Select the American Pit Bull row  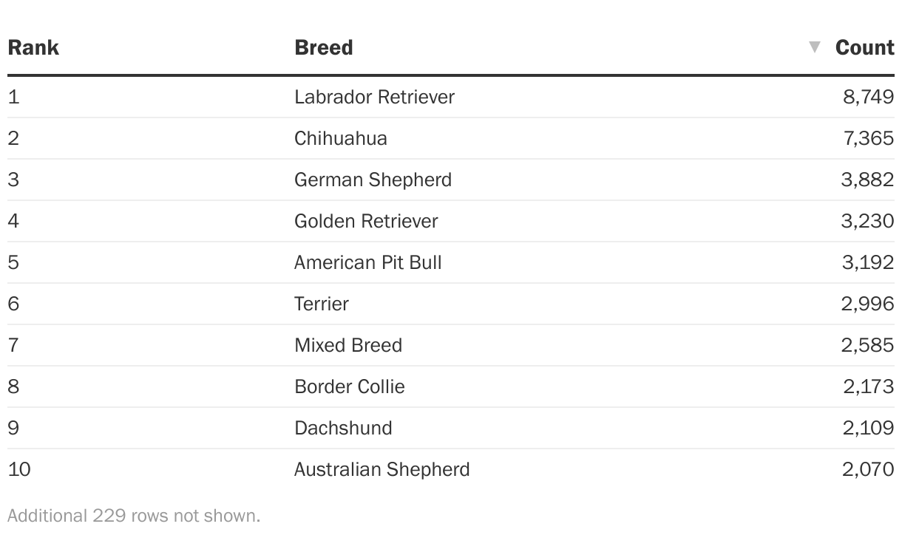pyautogui.click(x=451, y=262)
